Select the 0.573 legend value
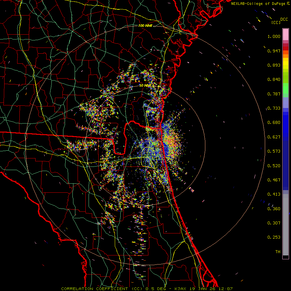291x291 pixels. coord(274,151)
